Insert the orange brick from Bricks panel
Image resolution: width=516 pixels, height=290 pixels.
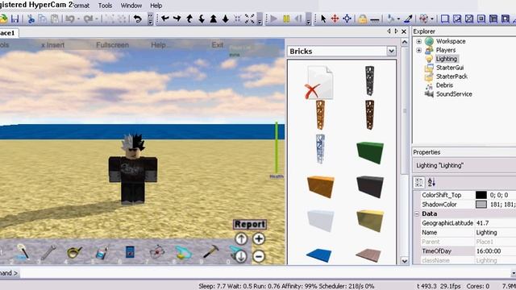coord(321,187)
